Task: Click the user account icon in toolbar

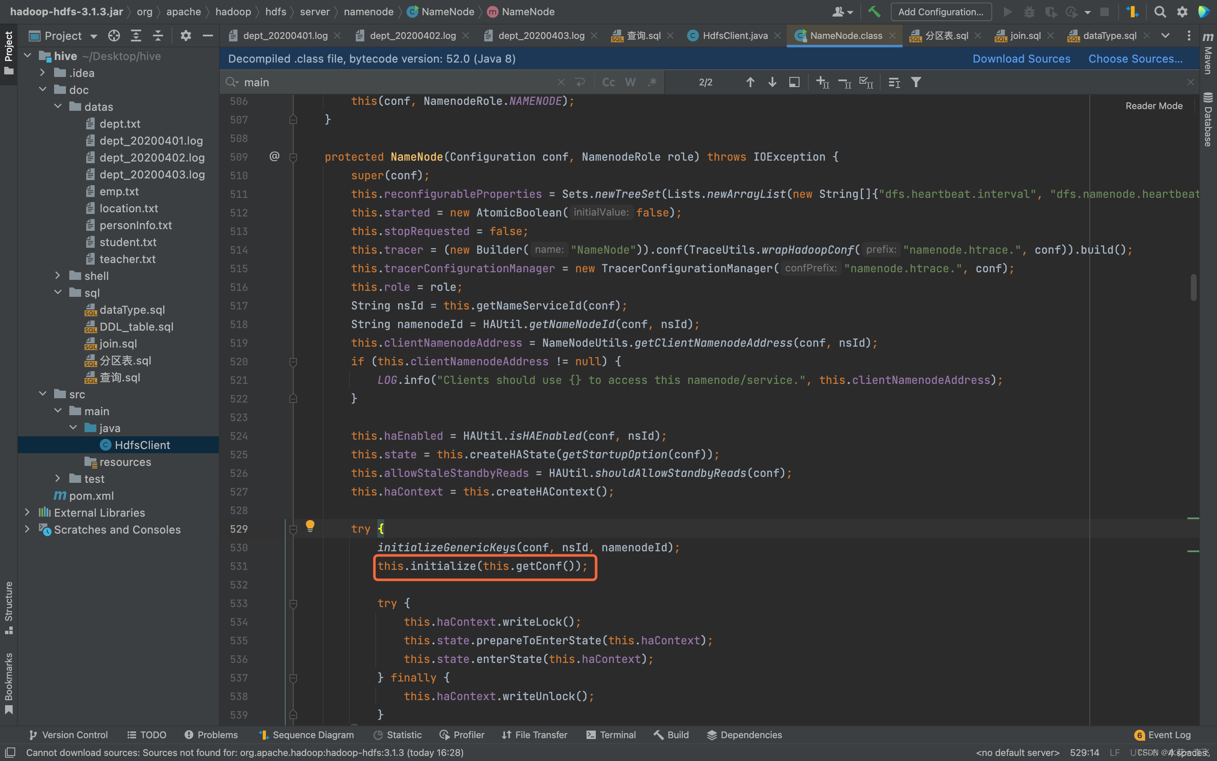Action: tap(843, 11)
